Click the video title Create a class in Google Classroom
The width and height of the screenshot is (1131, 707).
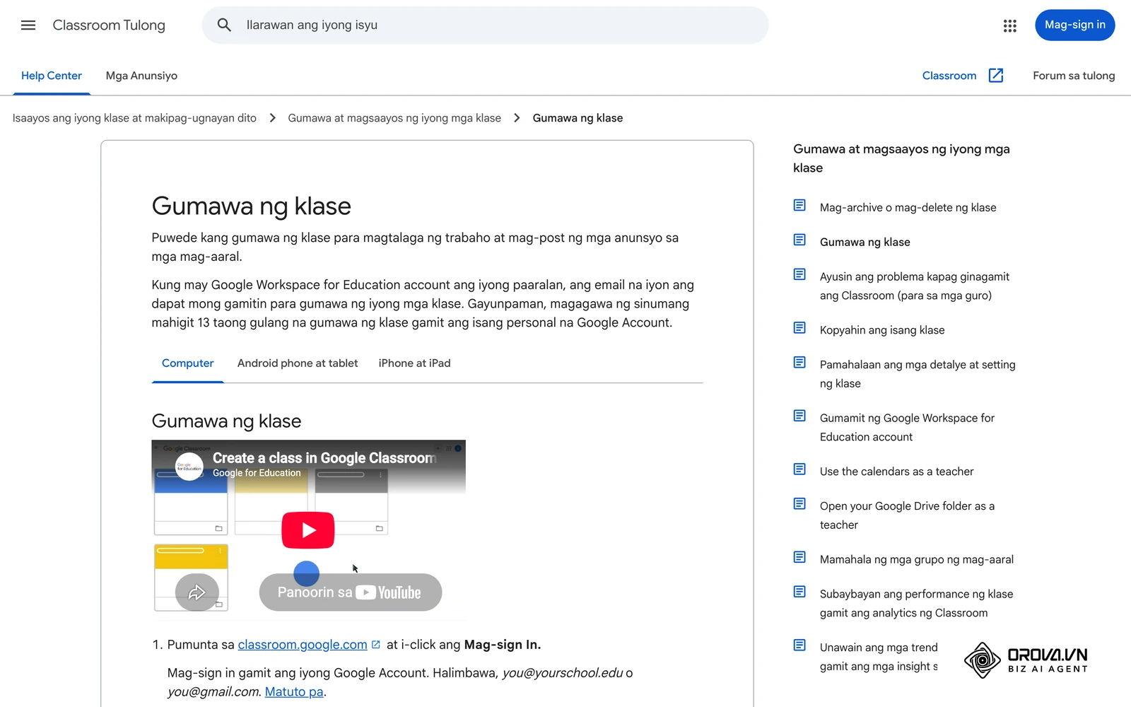coord(324,458)
